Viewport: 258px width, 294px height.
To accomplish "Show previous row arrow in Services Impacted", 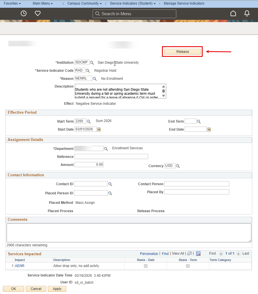I will [x=221, y=254].
